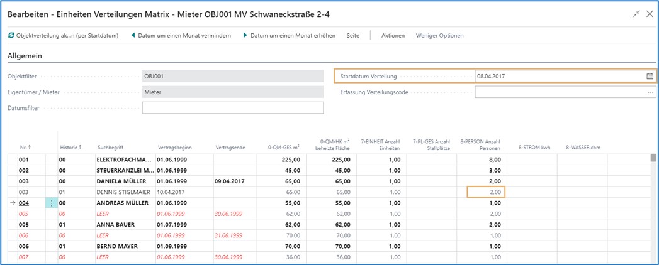The height and width of the screenshot is (265, 659).
Task: Click the ANNA BAUER cell
Action: point(125,225)
